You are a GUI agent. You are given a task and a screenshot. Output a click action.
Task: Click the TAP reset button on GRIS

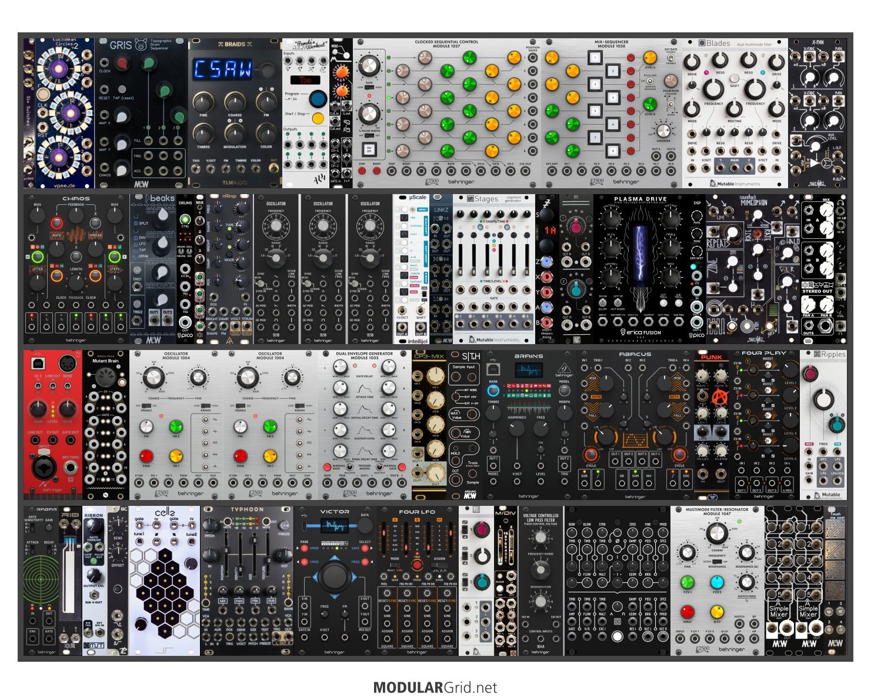[x=122, y=89]
